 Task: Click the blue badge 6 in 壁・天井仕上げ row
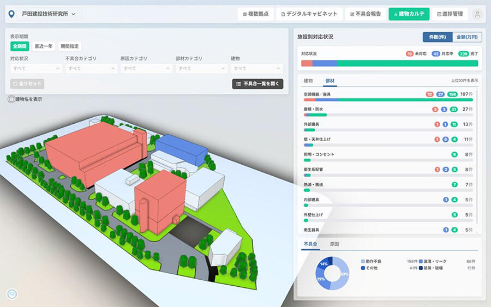coord(446,139)
